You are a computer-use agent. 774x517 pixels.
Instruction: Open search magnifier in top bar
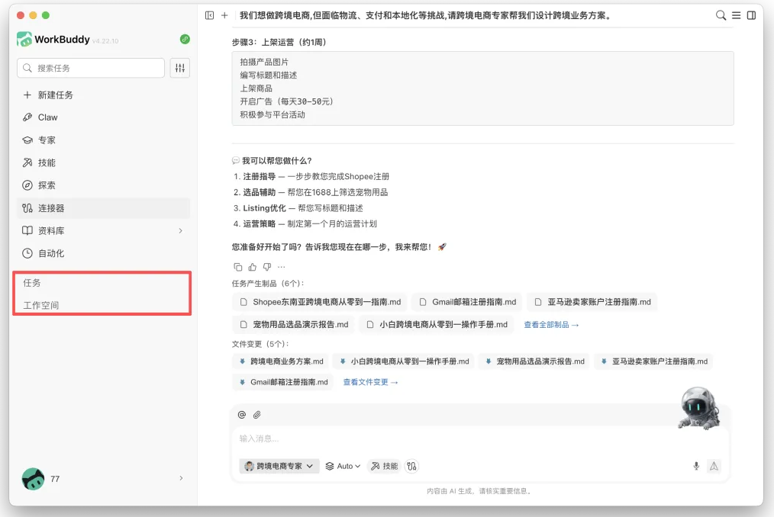tap(721, 15)
